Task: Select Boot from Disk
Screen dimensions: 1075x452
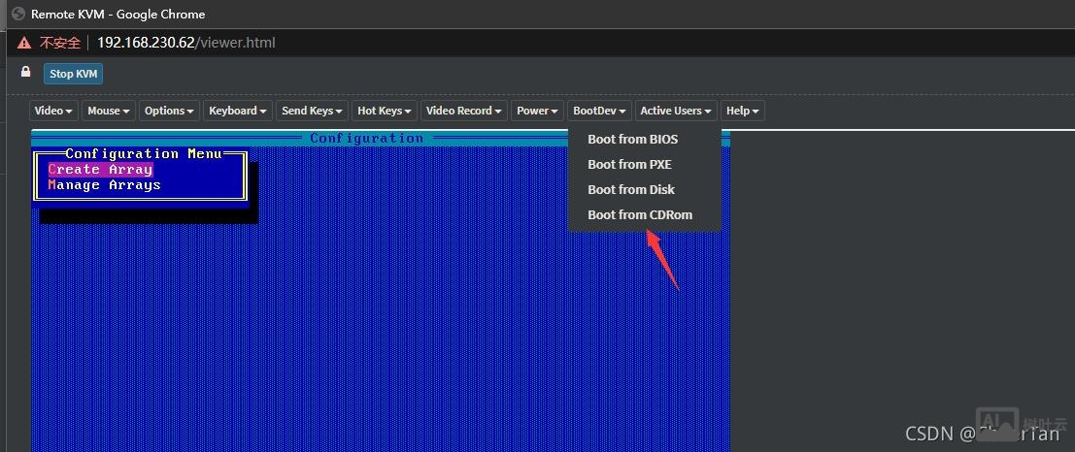Action: click(630, 190)
